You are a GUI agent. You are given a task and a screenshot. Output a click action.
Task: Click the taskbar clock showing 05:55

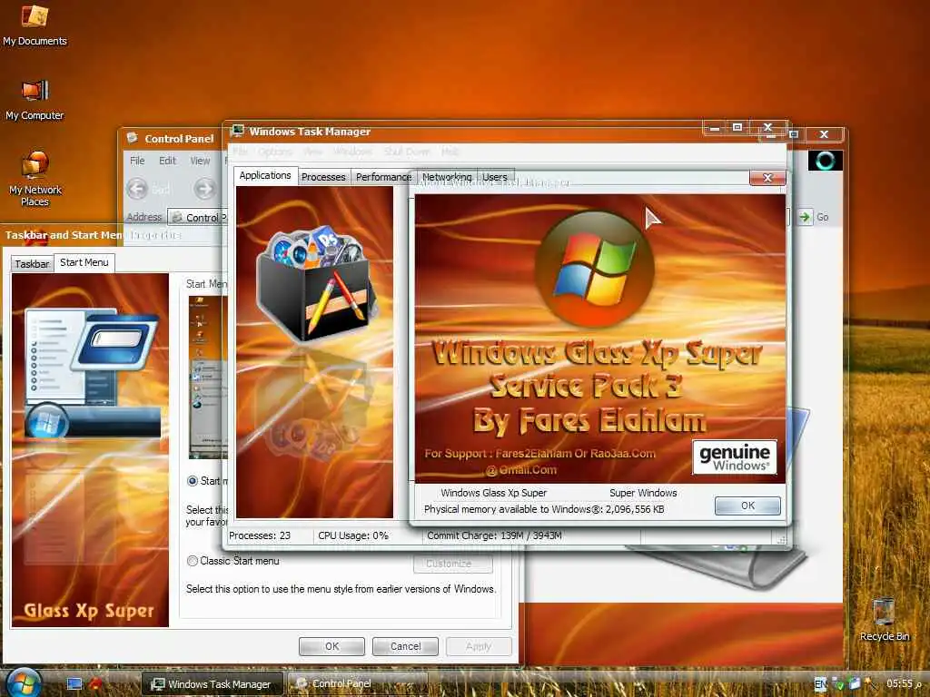(x=904, y=683)
